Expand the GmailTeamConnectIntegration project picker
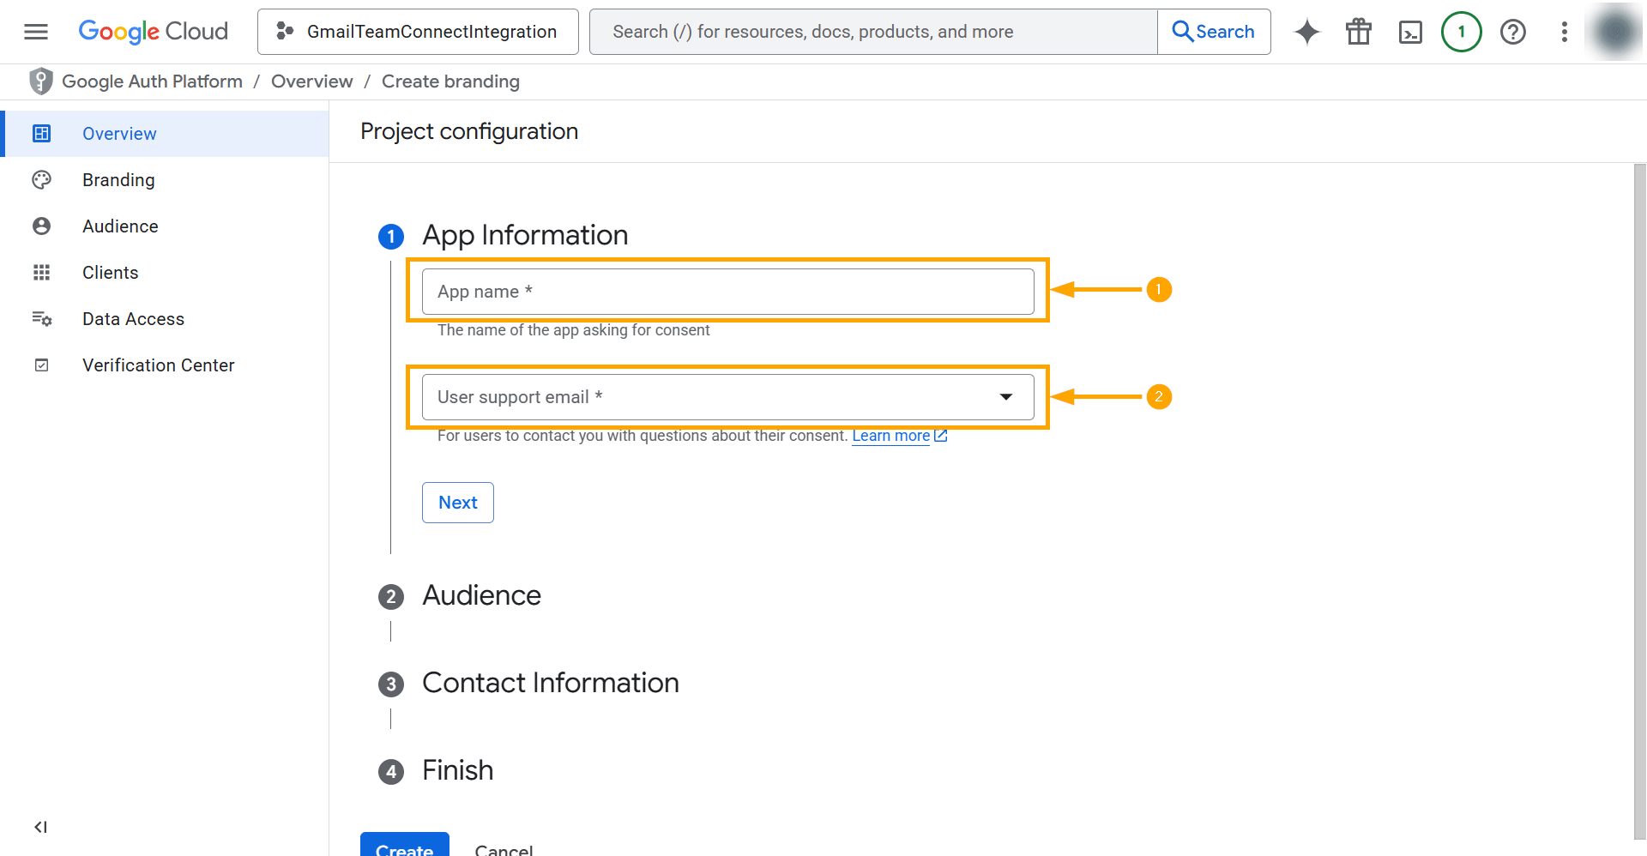 [x=418, y=32]
